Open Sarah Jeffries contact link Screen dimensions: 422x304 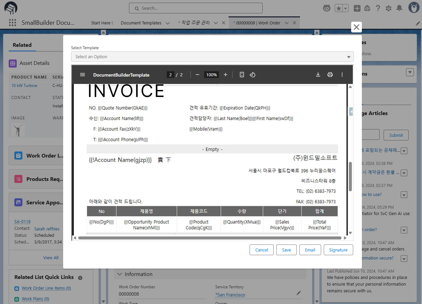(x=47, y=229)
